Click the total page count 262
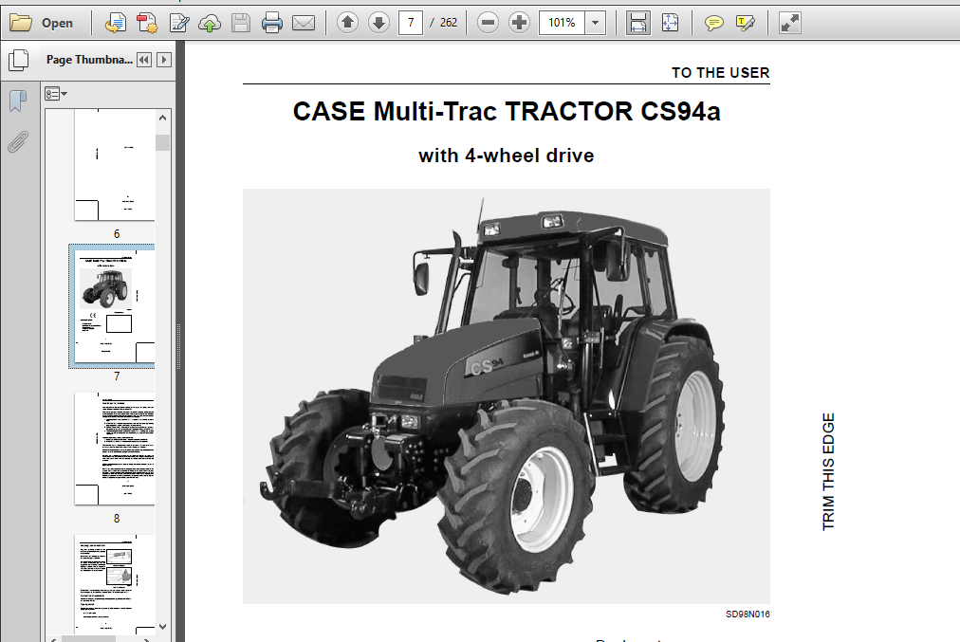Image resolution: width=960 pixels, height=642 pixels. (x=448, y=24)
